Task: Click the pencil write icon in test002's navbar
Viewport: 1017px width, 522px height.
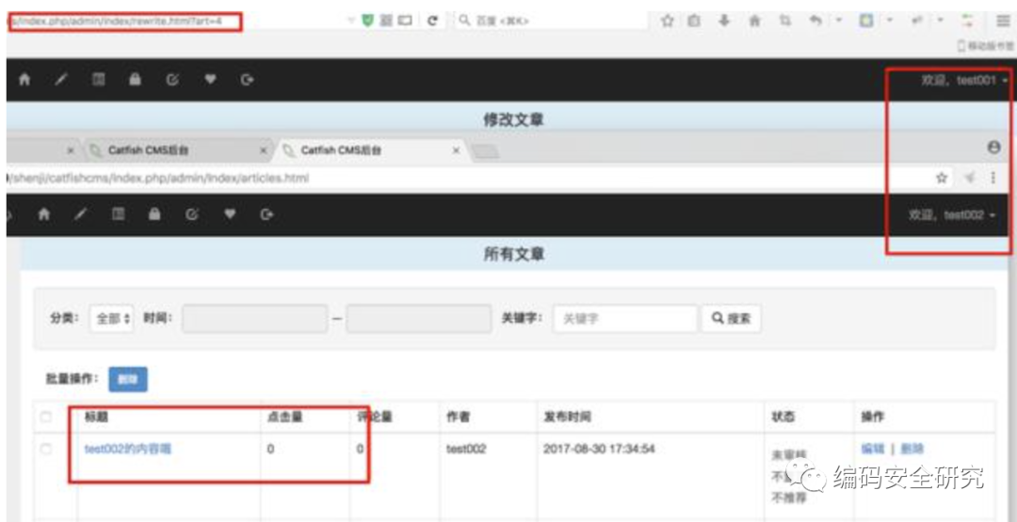Action: pos(80,214)
